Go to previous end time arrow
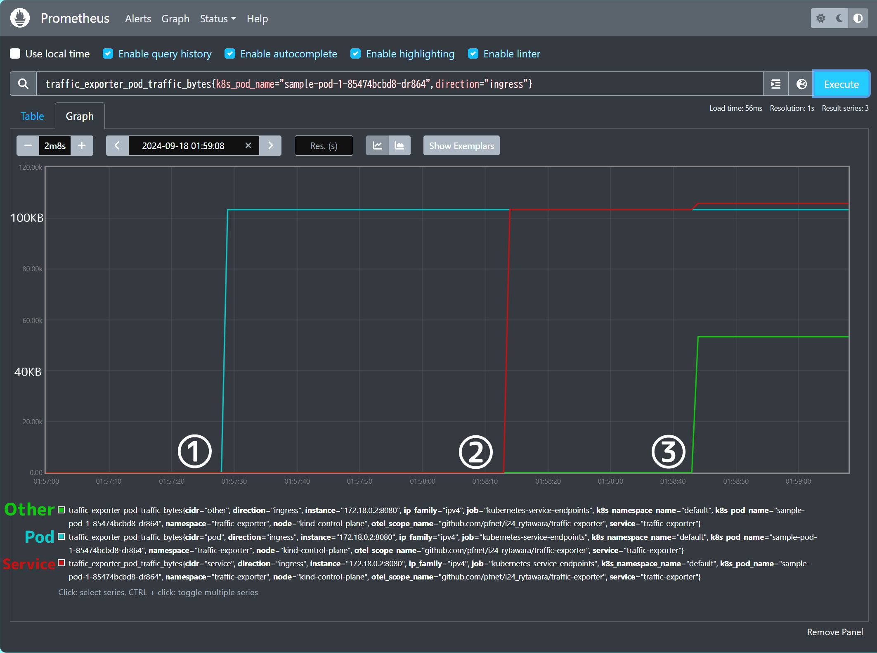Screen dimensions: 877x653 pos(117,146)
